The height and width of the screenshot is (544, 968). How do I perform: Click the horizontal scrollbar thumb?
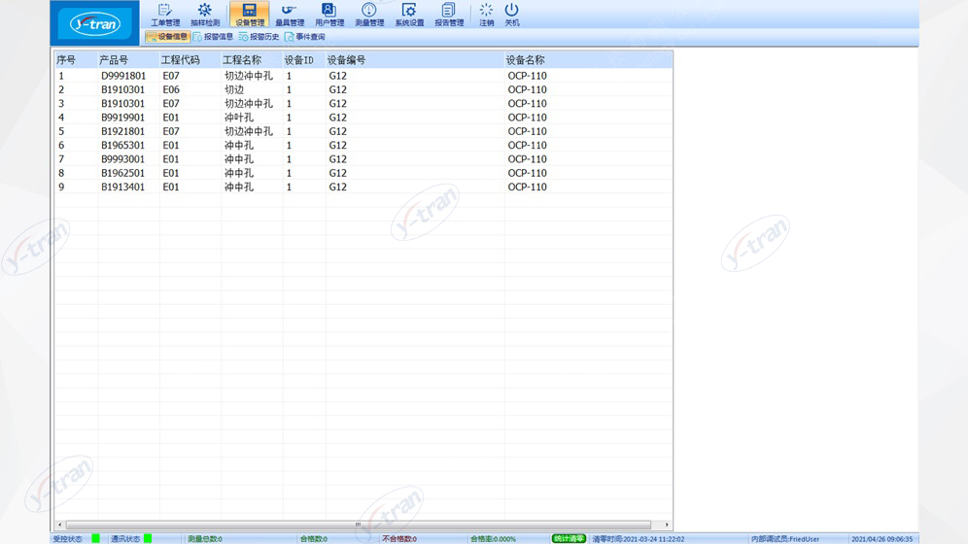tap(358, 525)
